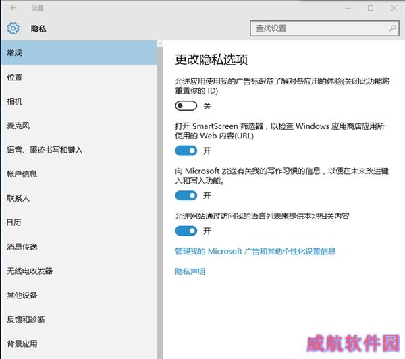This screenshot has height=359, width=405.
Task: Open the 消息传送 section
Action: (x=79, y=247)
